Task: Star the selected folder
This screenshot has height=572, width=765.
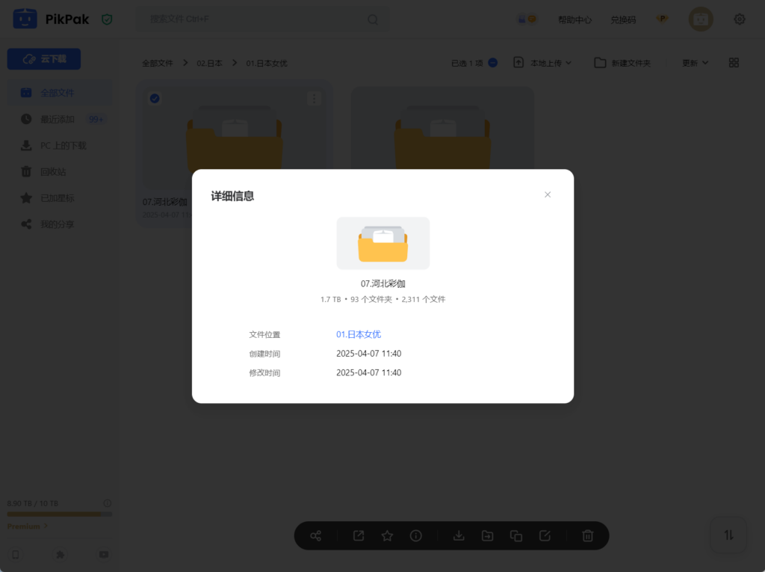Action: 388,536
